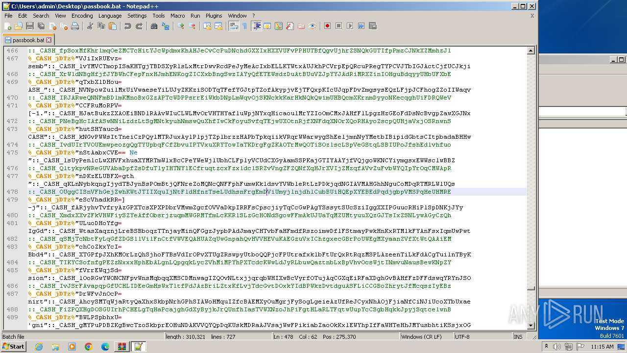The image size is (627, 353).
Task: Open Find with the binoculars icon
Action: (x=154, y=26)
